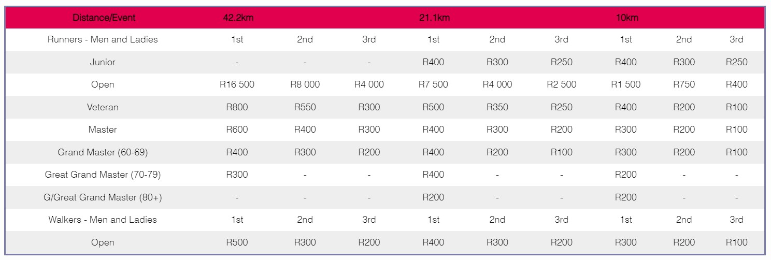771x260 pixels.
Task: Select the R2 500 prize amount
Action: click(562, 84)
